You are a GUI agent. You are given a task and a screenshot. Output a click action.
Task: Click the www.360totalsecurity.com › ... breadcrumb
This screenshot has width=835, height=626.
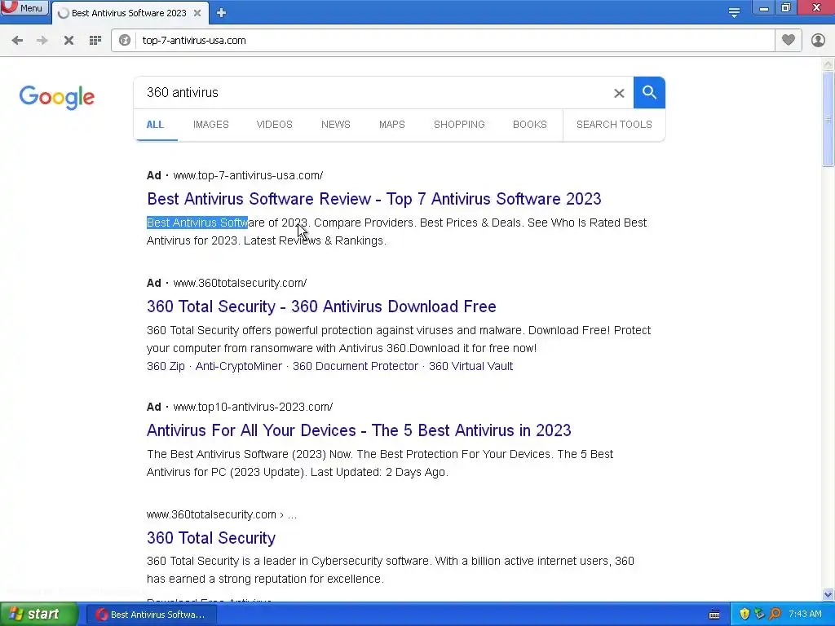[x=222, y=515]
